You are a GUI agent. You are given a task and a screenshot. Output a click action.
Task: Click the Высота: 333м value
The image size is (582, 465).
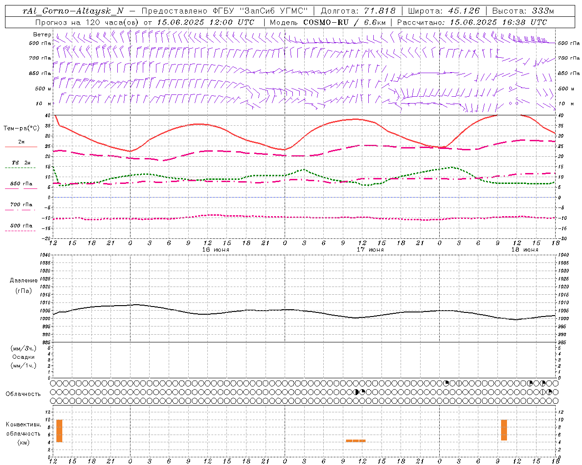point(523,11)
